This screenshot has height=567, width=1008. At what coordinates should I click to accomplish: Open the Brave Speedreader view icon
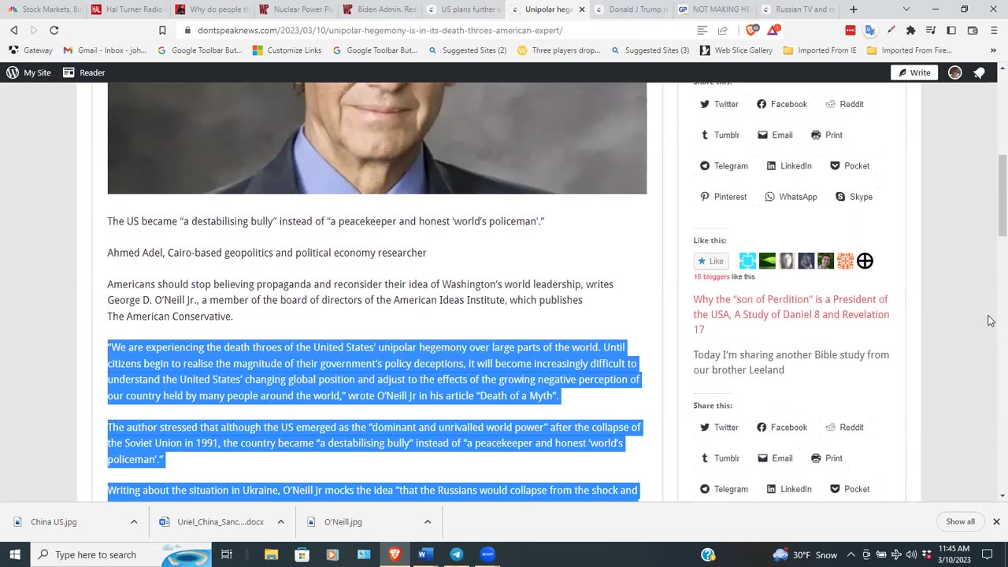(x=702, y=30)
